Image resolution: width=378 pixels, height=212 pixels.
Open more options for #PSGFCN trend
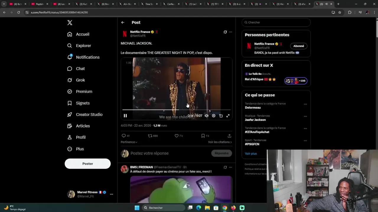coord(305,141)
